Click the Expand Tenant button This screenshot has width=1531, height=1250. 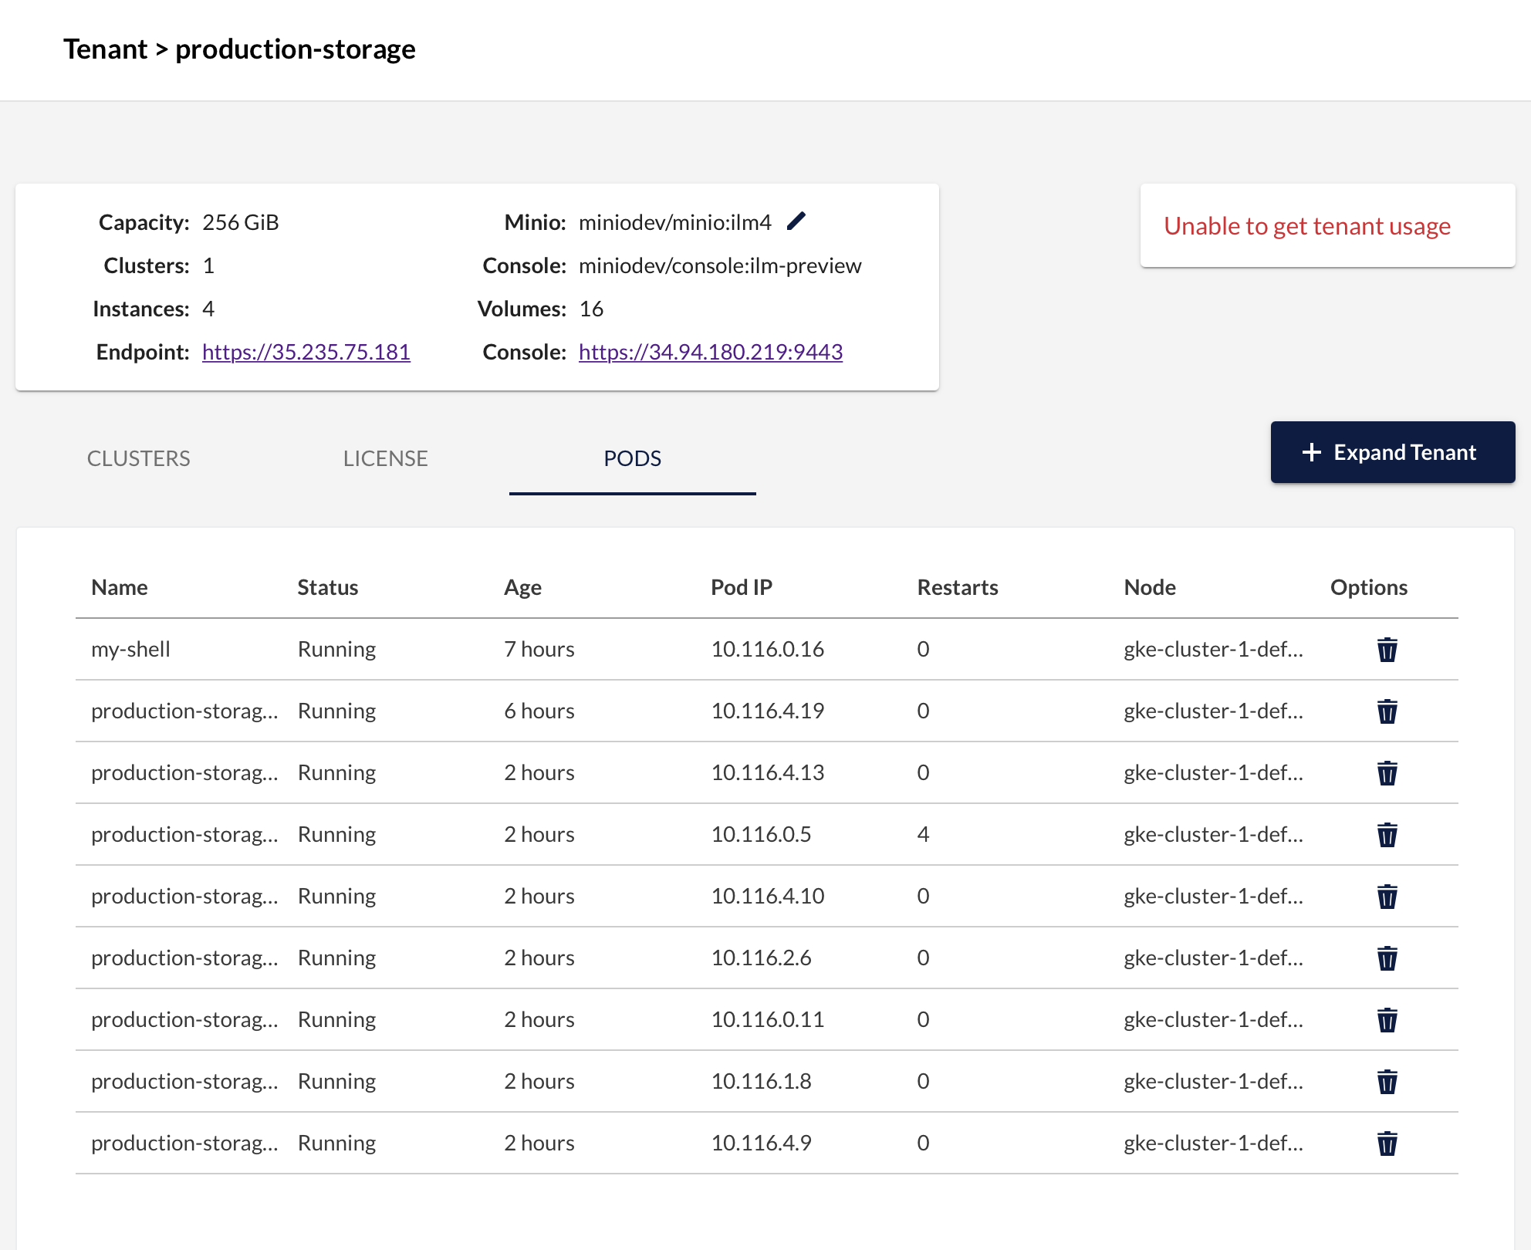click(1392, 452)
